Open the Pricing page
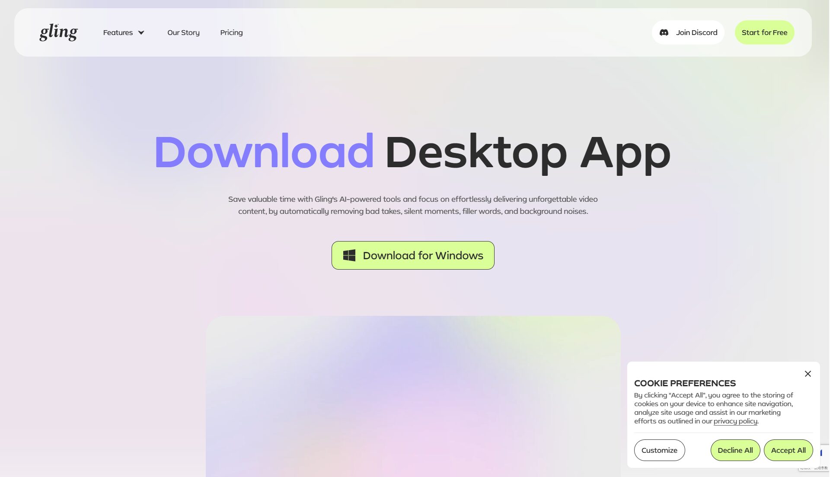 click(231, 33)
